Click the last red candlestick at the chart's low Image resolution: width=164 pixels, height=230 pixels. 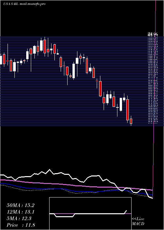coord(131,121)
